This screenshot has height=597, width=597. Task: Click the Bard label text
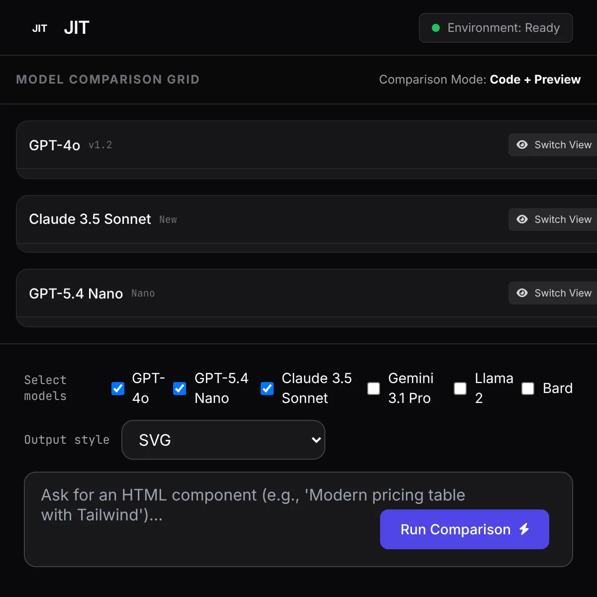[x=558, y=388]
